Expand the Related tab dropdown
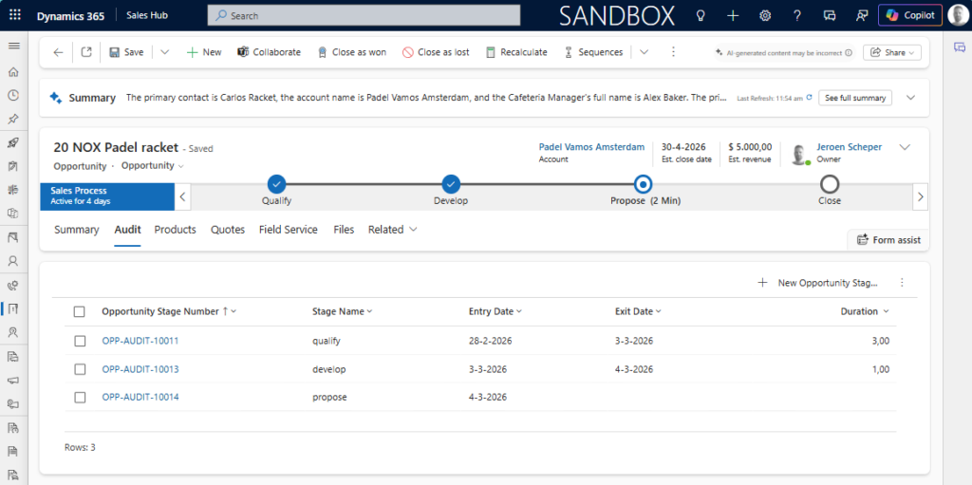The image size is (972, 485). [x=393, y=230]
